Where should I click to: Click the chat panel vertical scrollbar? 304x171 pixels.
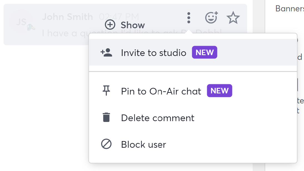pyautogui.click(x=258, y=83)
